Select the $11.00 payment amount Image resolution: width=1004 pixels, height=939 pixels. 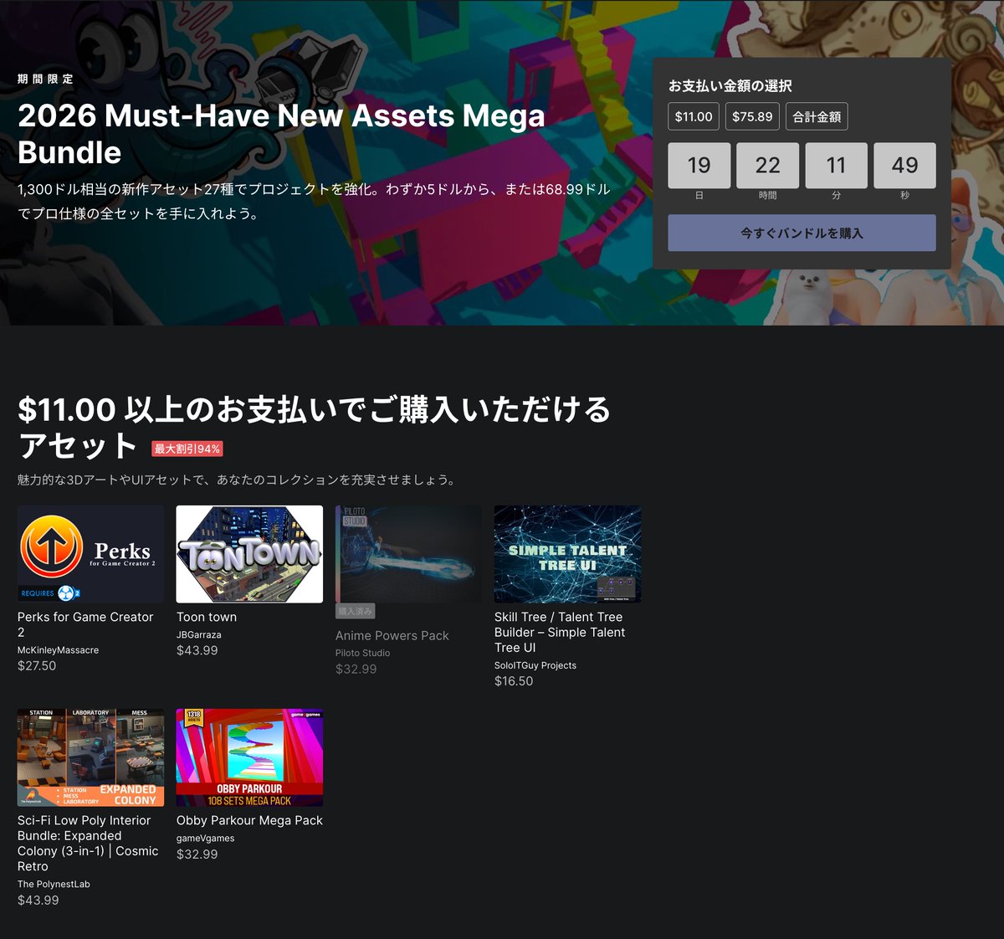pyautogui.click(x=694, y=116)
